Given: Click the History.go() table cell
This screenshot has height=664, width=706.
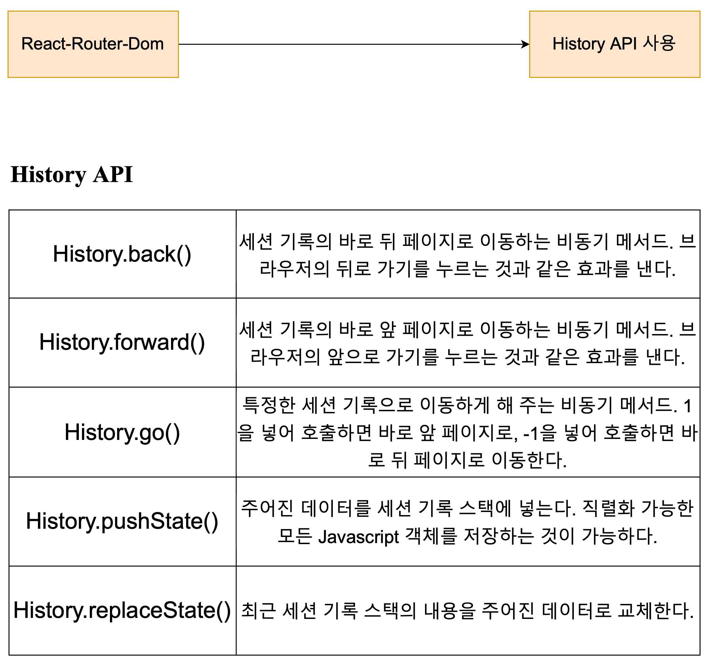Looking at the screenshot, I should click(x=122, y=433).
